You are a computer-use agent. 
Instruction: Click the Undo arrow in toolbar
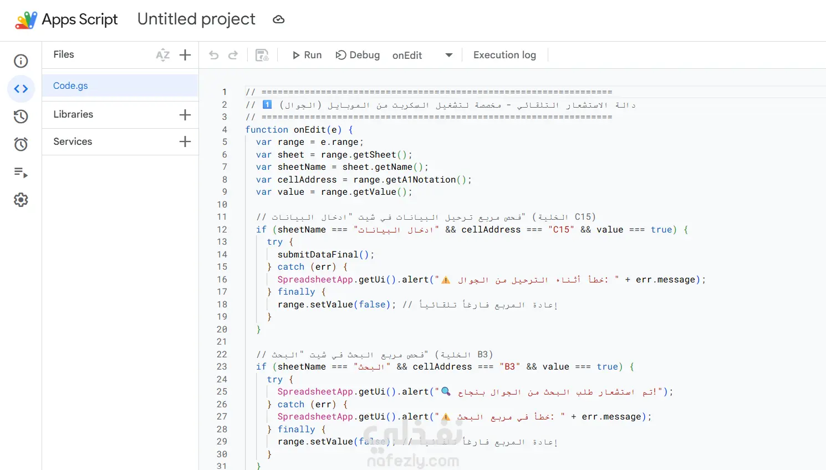(213, 55)
